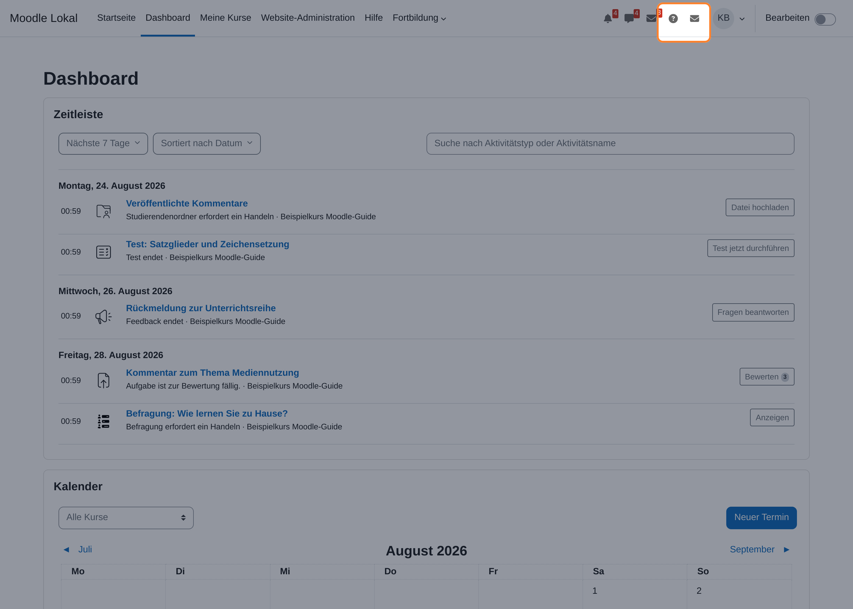Image resolution: width=853 pixels, height=609 pixels.
Task: Open the Startseite menu item
Action: pyautogui.click(x=116, y=18)
